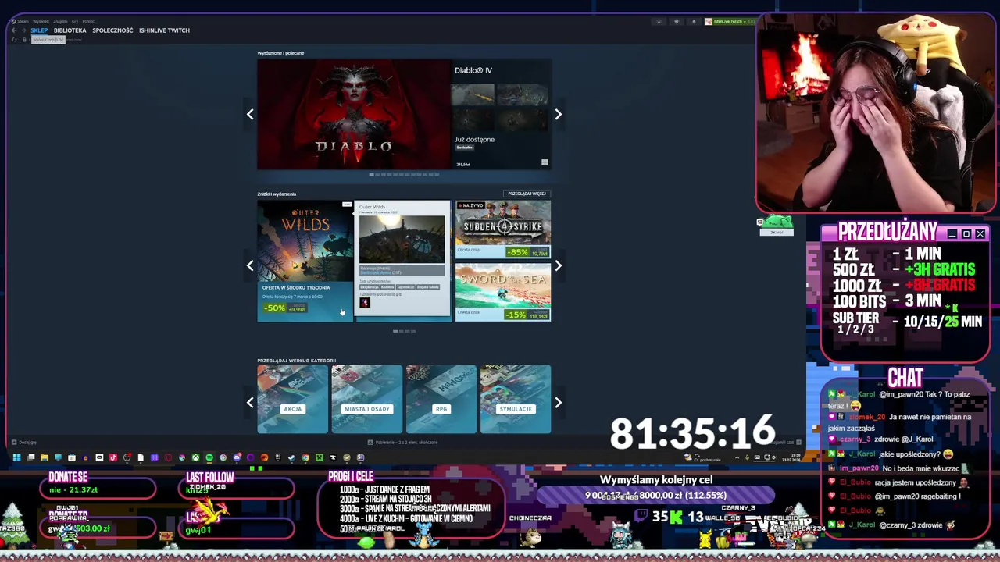Show previous categories in browse carousel

coord(250,402)
